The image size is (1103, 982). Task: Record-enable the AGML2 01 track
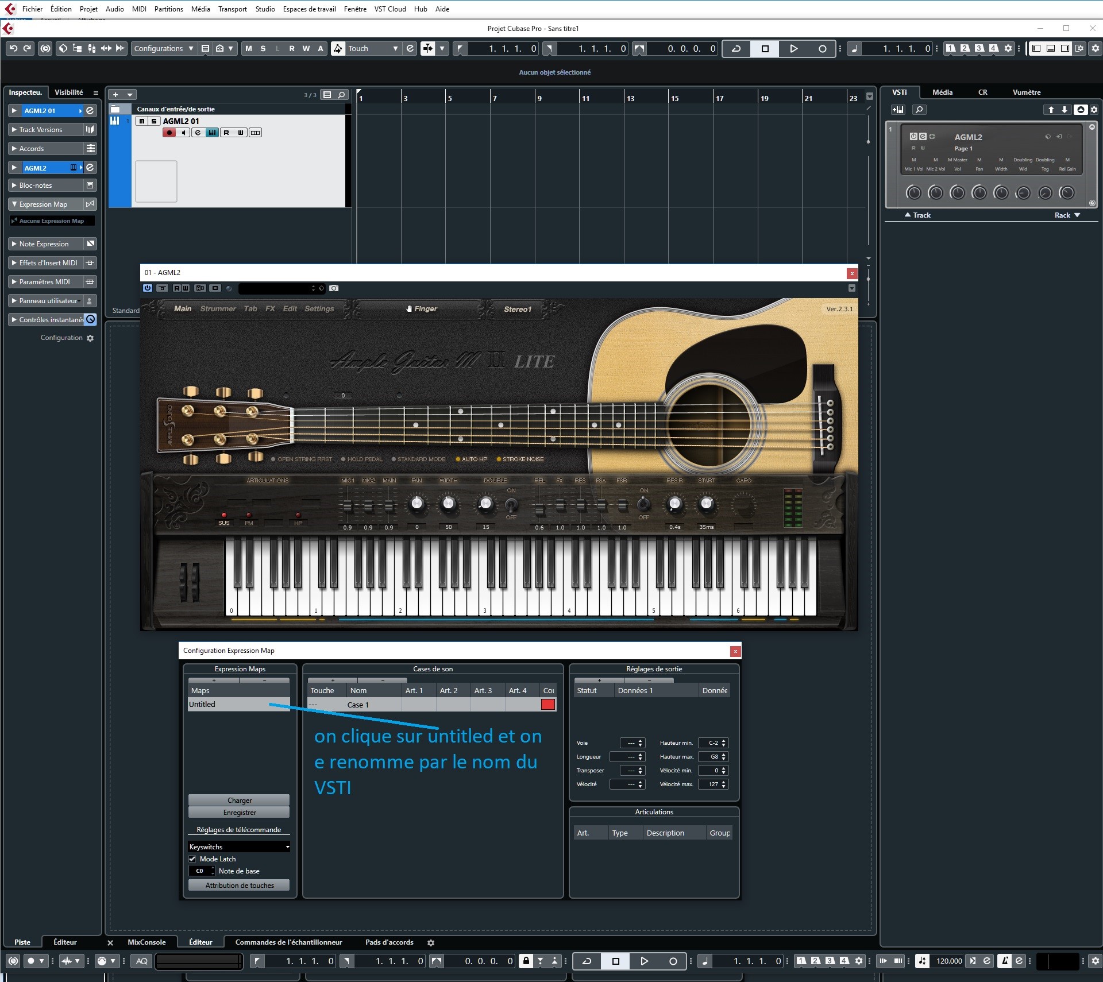click(x=169, y=133)
